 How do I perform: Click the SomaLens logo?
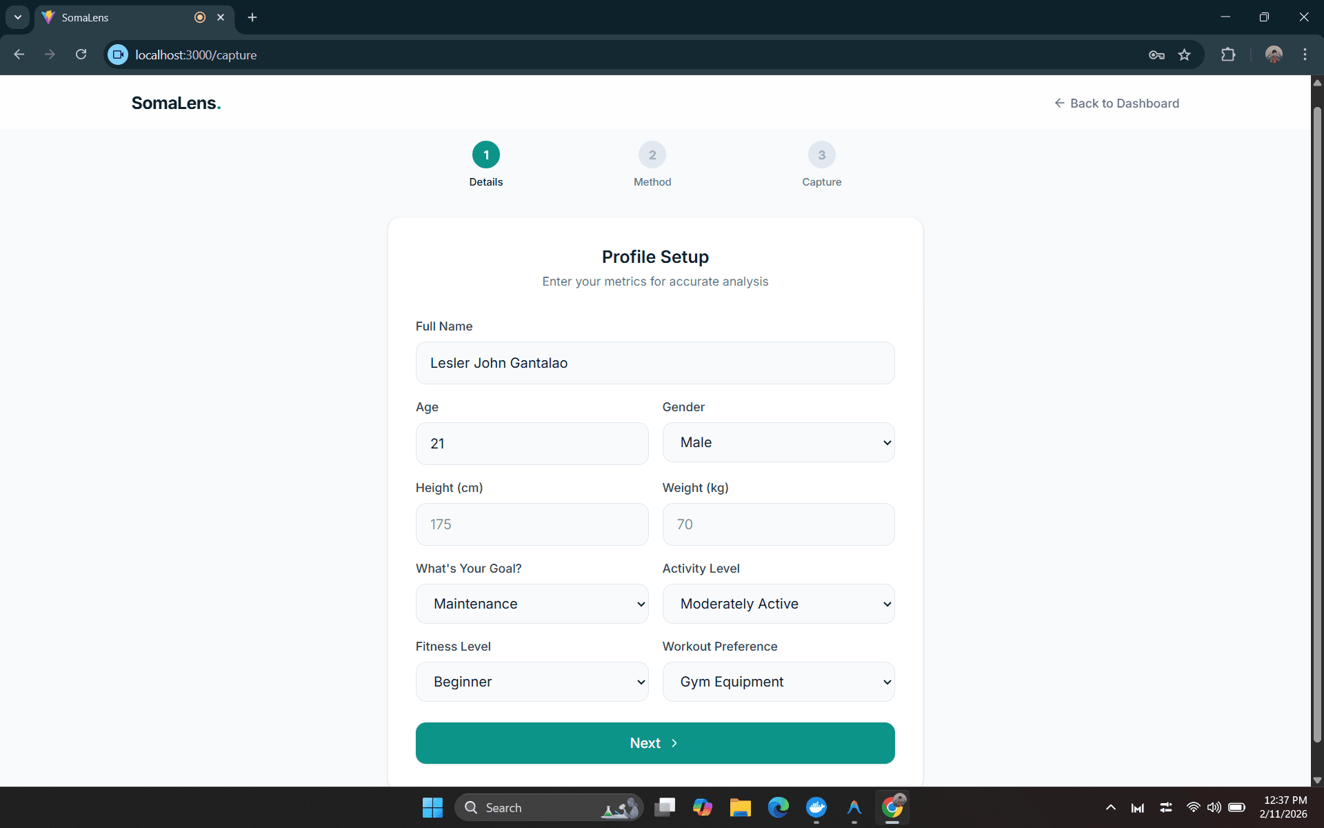[176, 103]
